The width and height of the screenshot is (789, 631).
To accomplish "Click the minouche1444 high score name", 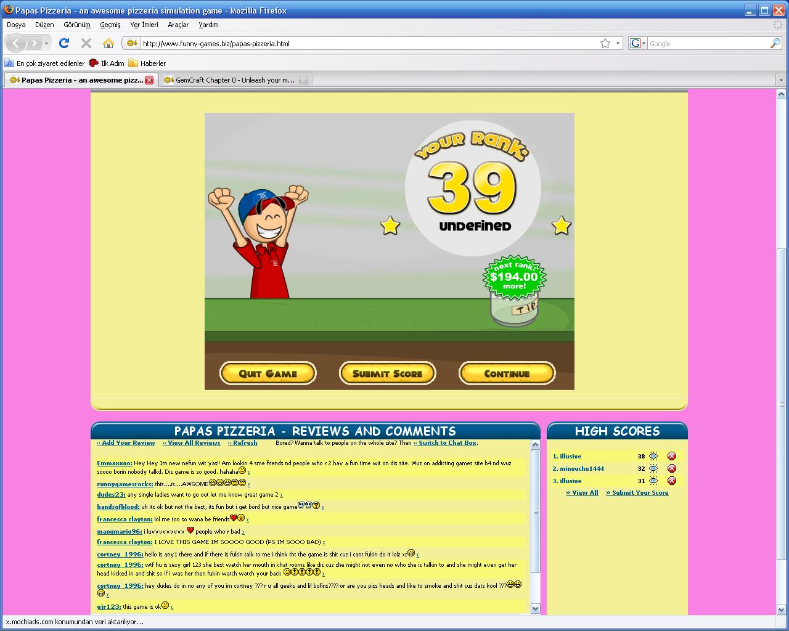I will click(582, 468).
